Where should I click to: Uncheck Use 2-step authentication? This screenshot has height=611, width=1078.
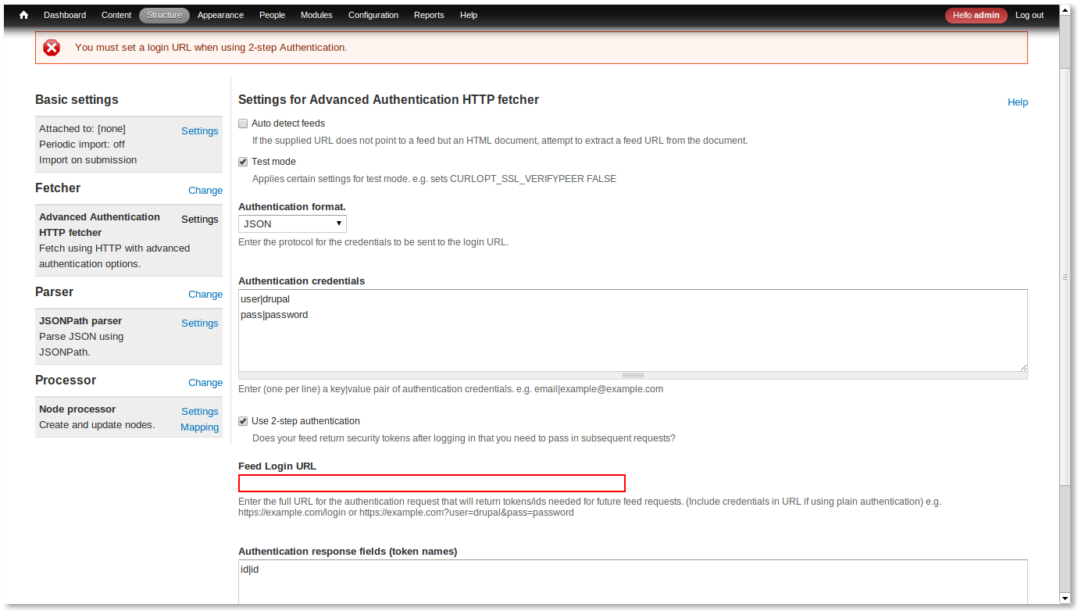point(243,420)
